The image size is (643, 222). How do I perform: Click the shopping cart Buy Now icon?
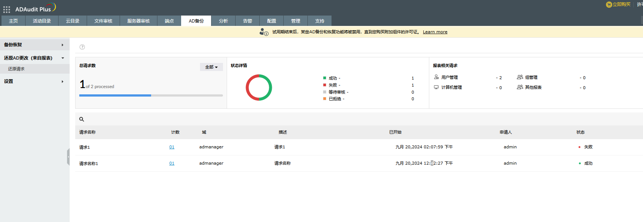[609, 4]
